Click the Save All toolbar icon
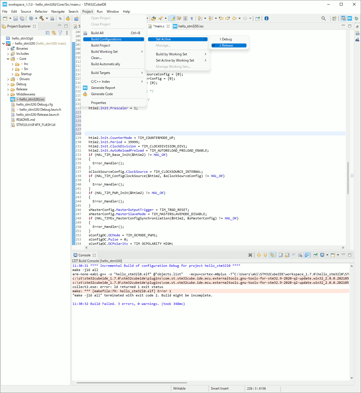This screenshot has height=393, width=361. 22,18
